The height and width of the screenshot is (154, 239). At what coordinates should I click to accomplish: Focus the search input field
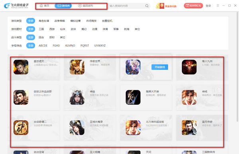[x=127, y=6]
